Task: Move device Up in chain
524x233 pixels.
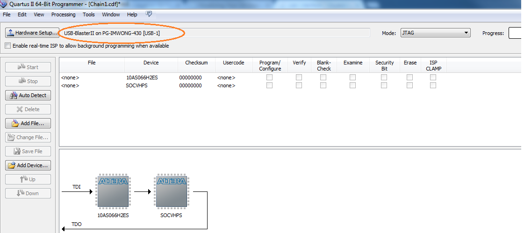Action: 28,179
